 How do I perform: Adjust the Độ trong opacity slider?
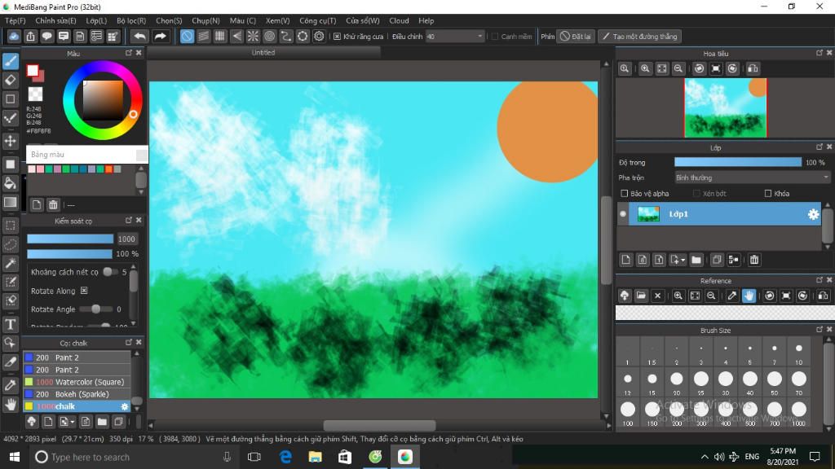pyautogui.click(x=737, y=162)
